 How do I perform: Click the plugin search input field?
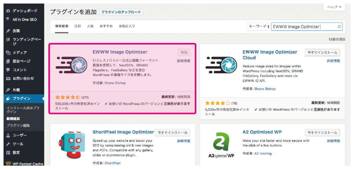click(307, 27)
